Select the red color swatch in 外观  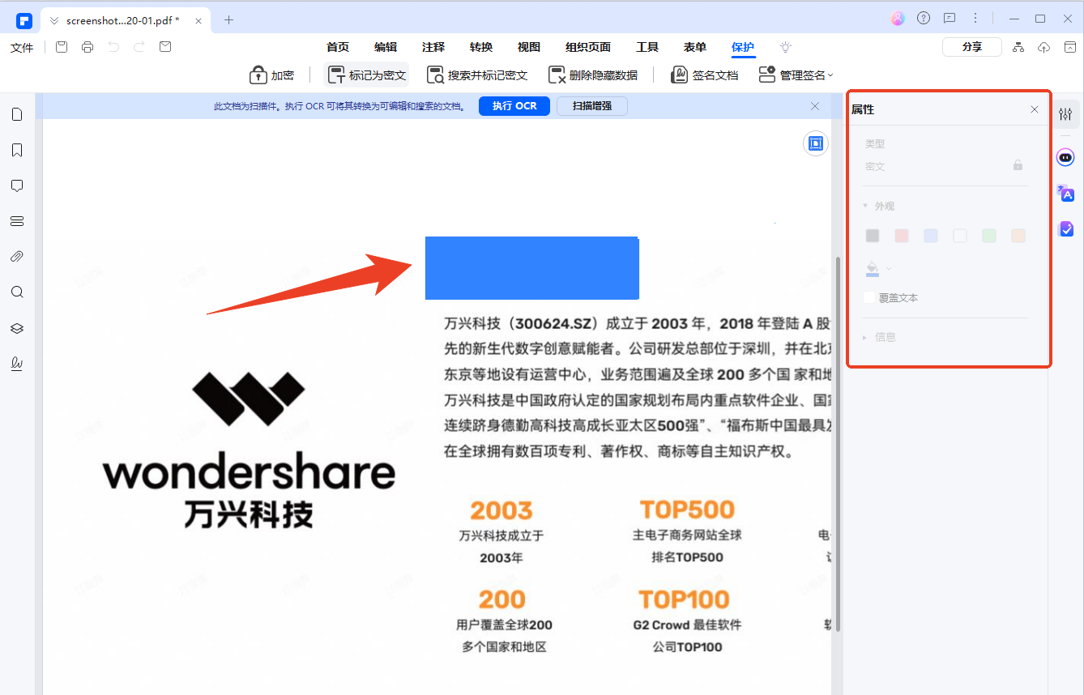[901, 235]
